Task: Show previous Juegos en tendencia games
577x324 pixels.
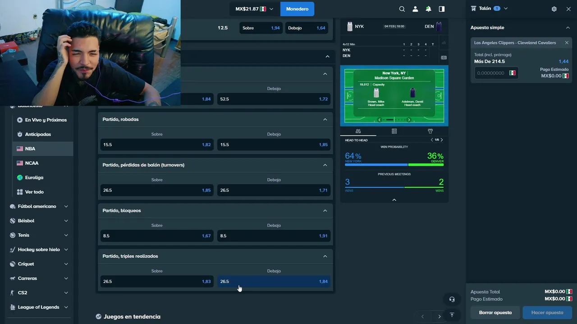Action: tap(422, 316)
